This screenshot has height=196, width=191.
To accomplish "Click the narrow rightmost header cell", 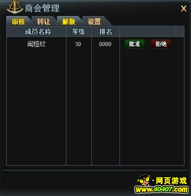I will tap(180, 31).
